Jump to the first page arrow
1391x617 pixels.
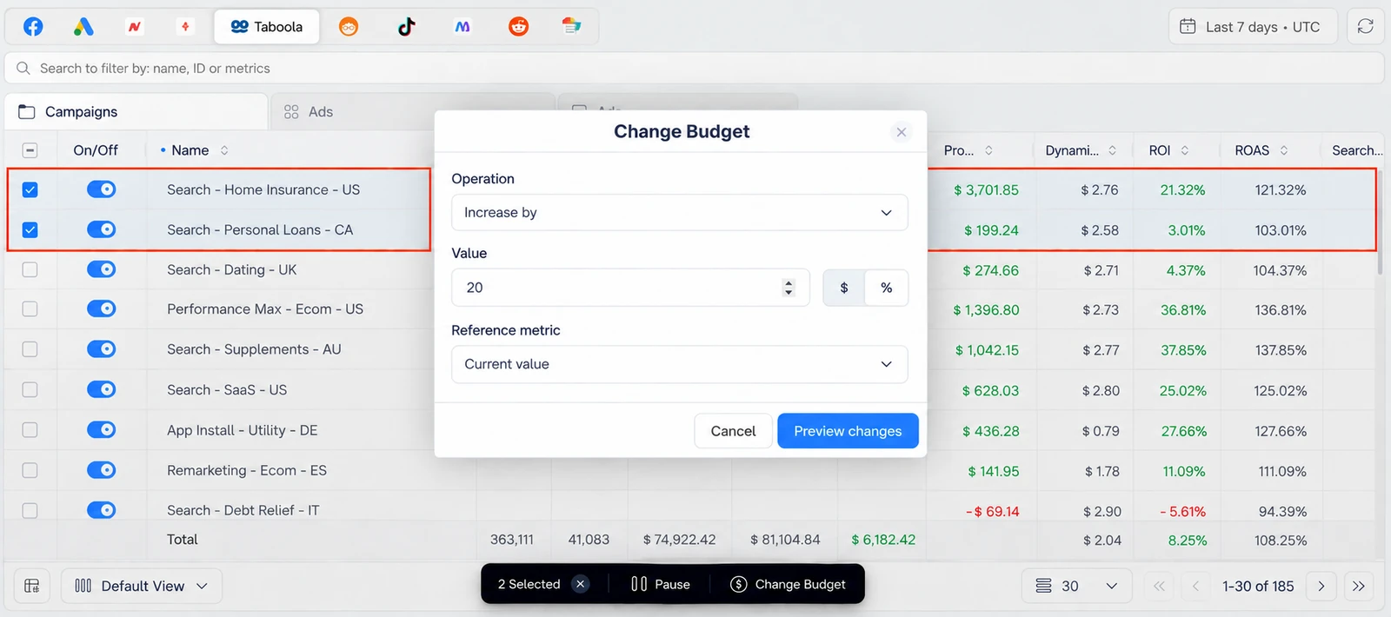[x=1159, y=586]
